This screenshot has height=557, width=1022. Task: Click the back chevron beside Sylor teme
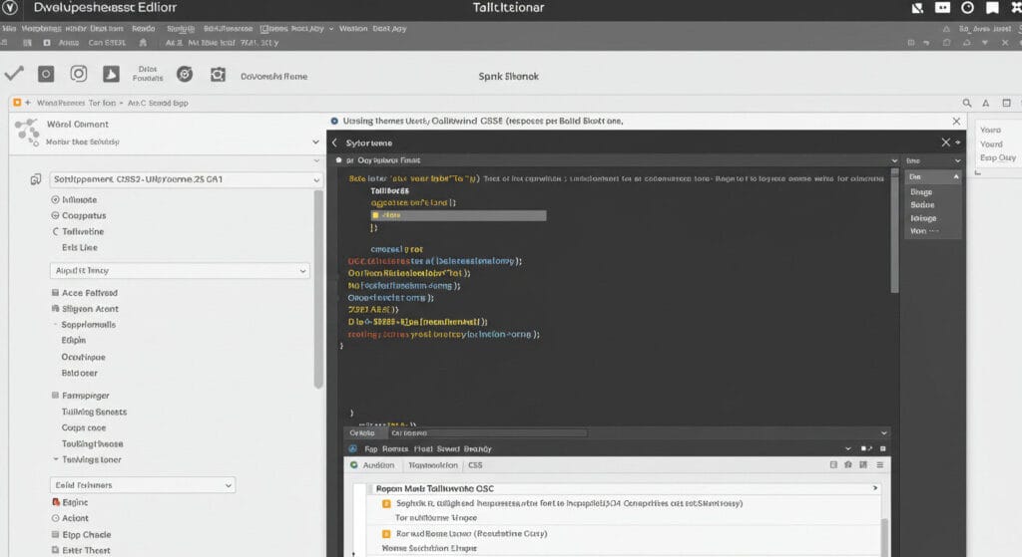[335, 142]
